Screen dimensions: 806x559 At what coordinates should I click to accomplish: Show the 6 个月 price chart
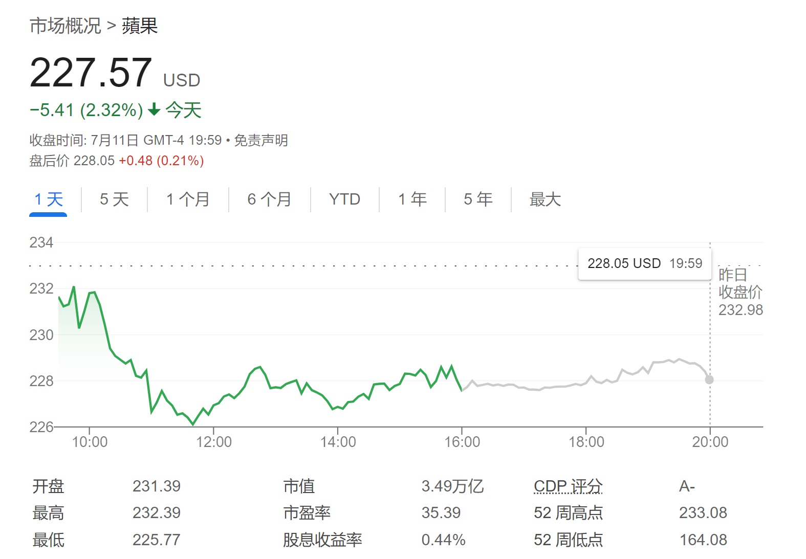pyautogui.click(x=269, y=199)
